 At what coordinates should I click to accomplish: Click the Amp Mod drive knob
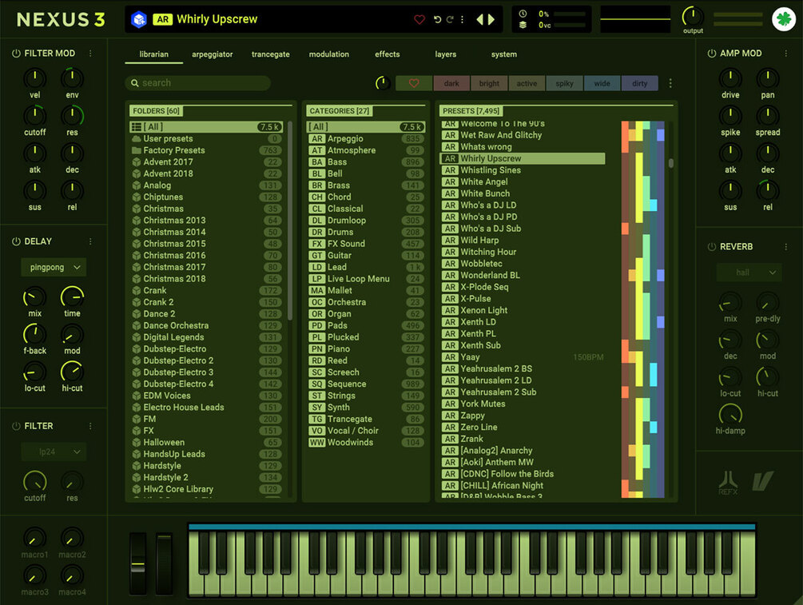(x=730, y=78)
